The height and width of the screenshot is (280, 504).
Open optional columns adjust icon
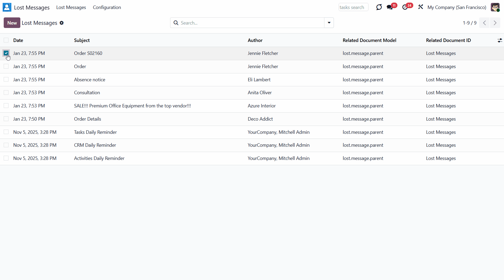coord(500,40)
